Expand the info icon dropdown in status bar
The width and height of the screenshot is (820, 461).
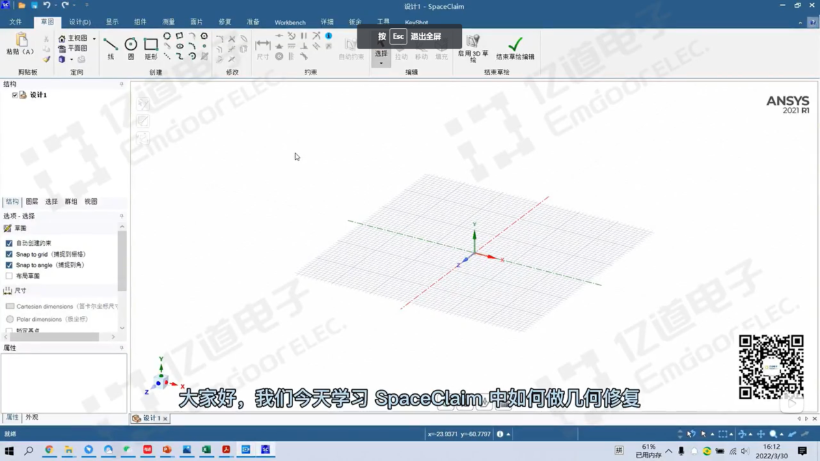click(508, 434)
